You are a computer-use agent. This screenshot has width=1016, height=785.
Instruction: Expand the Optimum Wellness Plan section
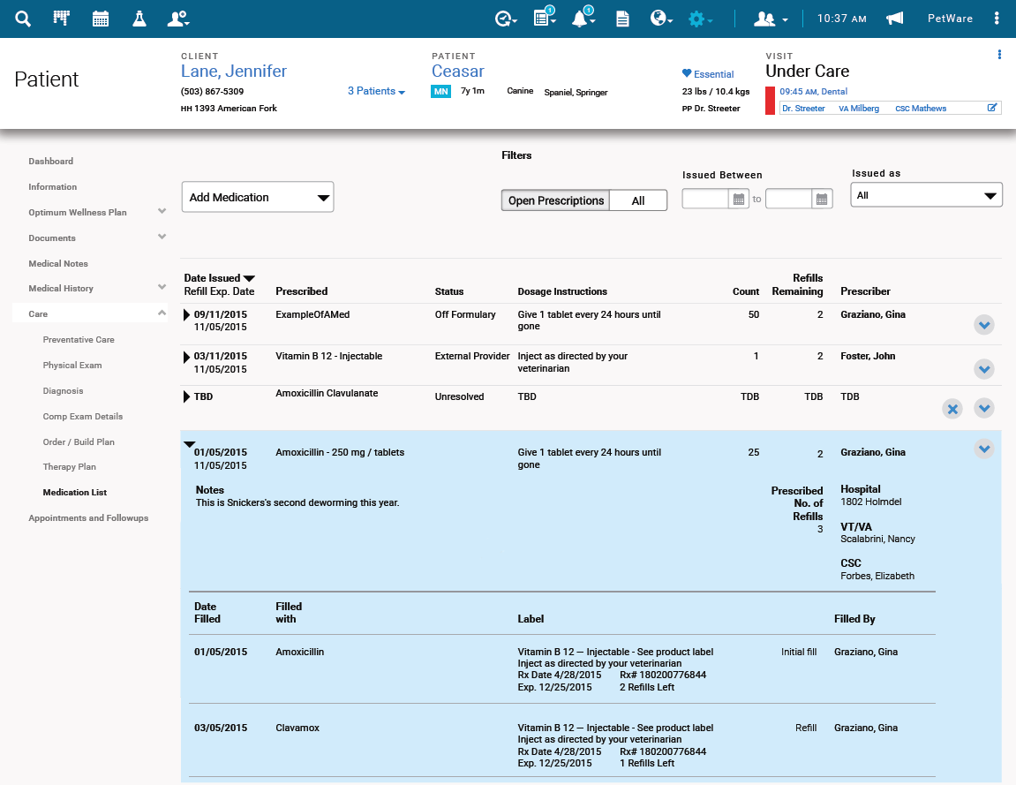click(x=162, y=211)
